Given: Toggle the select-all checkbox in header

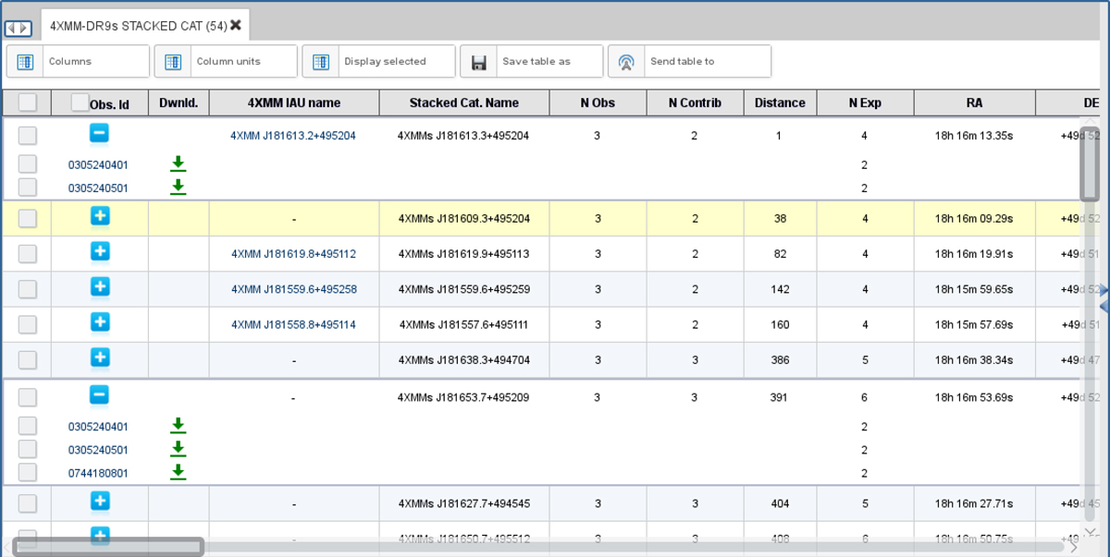Looking at the screenshot, I should [x=27, y=103].
